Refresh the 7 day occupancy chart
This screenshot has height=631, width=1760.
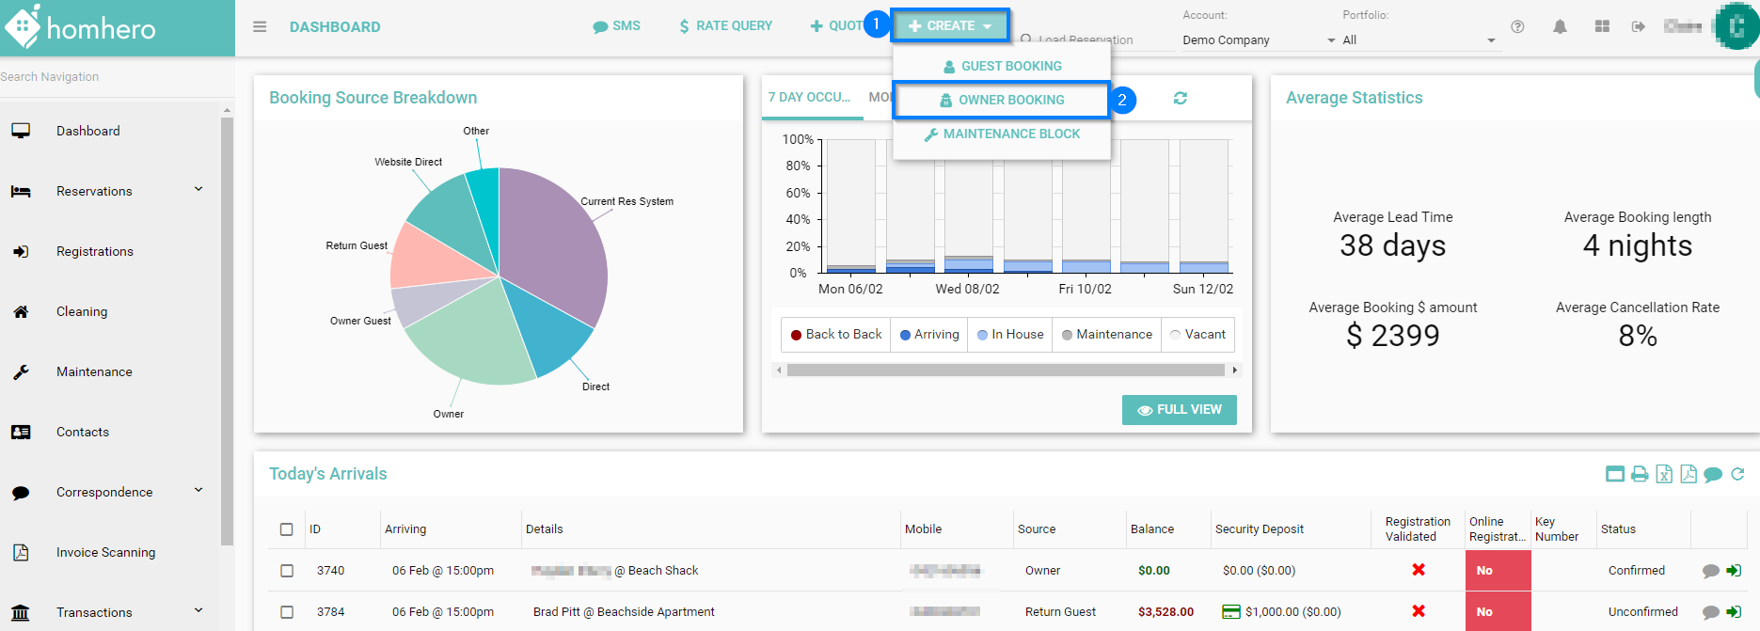[1180, 98]
